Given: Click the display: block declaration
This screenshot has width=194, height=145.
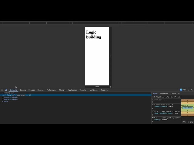Looking at the screenshot, I should coord(161,120).
